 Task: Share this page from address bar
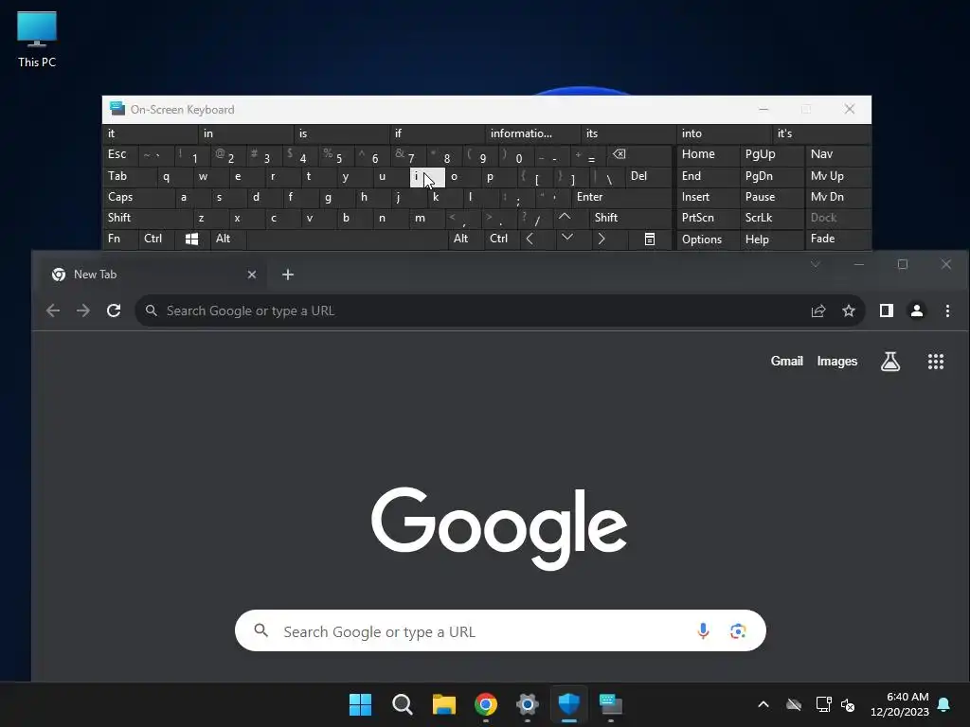click(x=818, y=310)
